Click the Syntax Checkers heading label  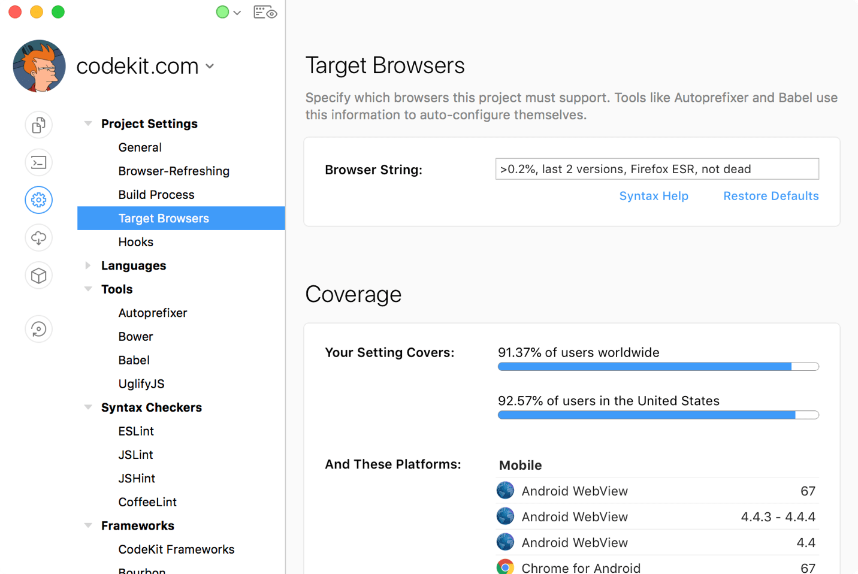pyautogui.click(x=152, y=407)
